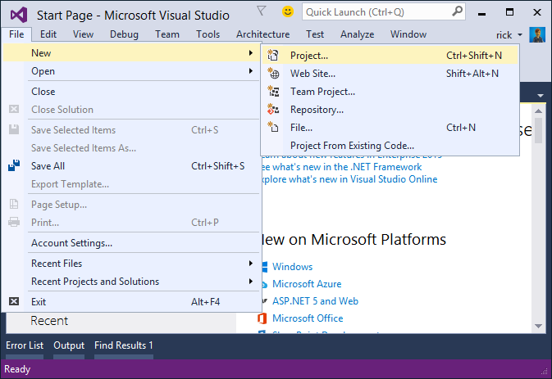
Task: Open the View menu
Action: point(83,34)
